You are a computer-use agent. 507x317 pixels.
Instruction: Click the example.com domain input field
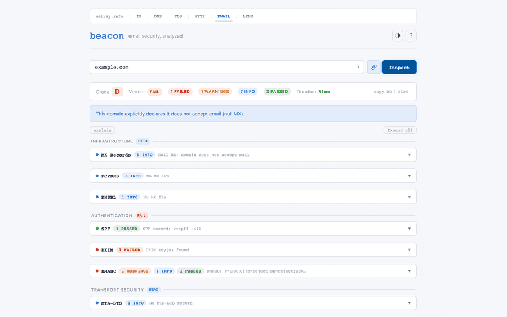223,67
